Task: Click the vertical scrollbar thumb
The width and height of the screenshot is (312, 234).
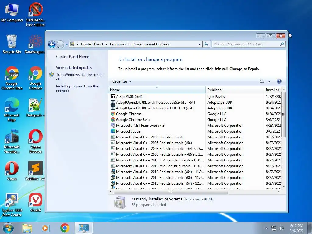Action: click(x=283, y=115)
